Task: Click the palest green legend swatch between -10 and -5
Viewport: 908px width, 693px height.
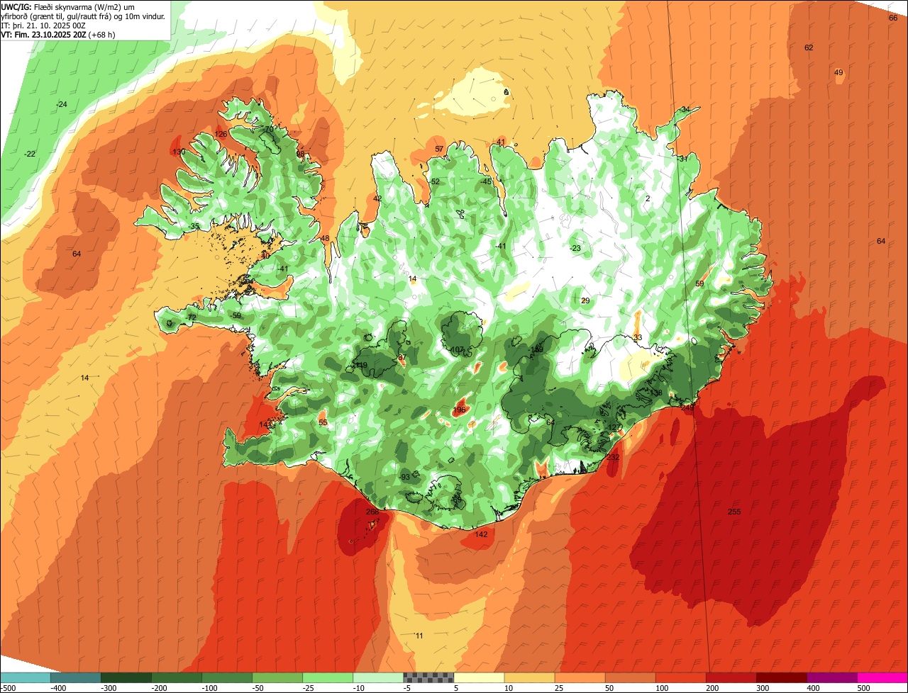Action: 378,677
